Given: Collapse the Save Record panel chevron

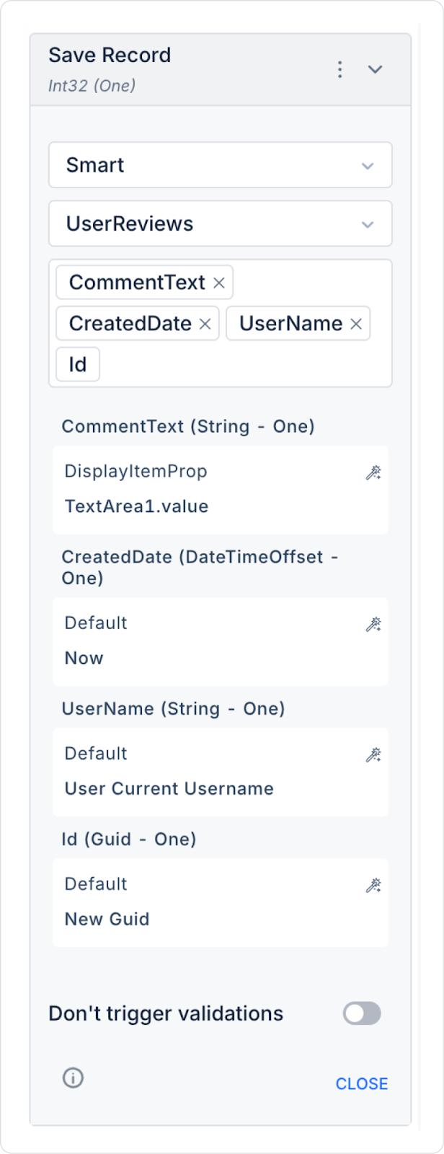Looking at the screenshot, I should pos(375,69).
